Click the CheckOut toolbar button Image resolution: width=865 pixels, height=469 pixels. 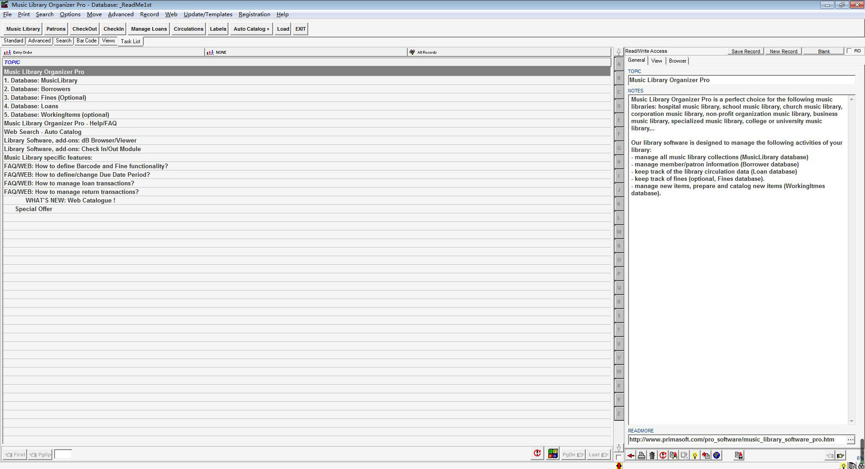pyautogui.click(x=85, y=29)
